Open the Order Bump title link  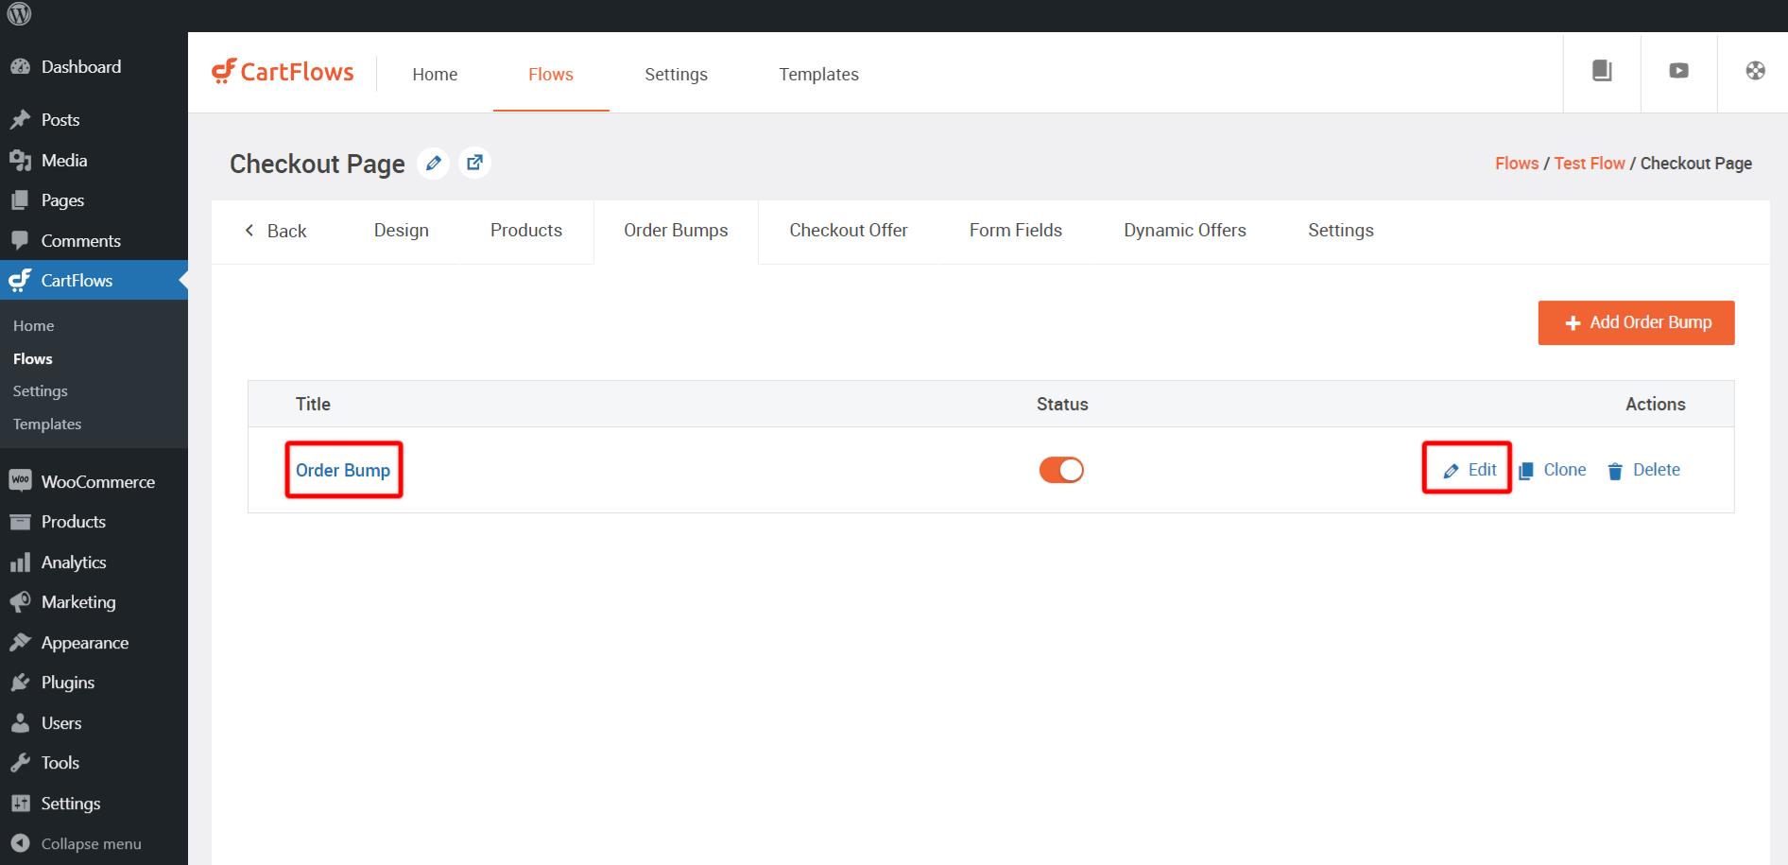point(343,470)
